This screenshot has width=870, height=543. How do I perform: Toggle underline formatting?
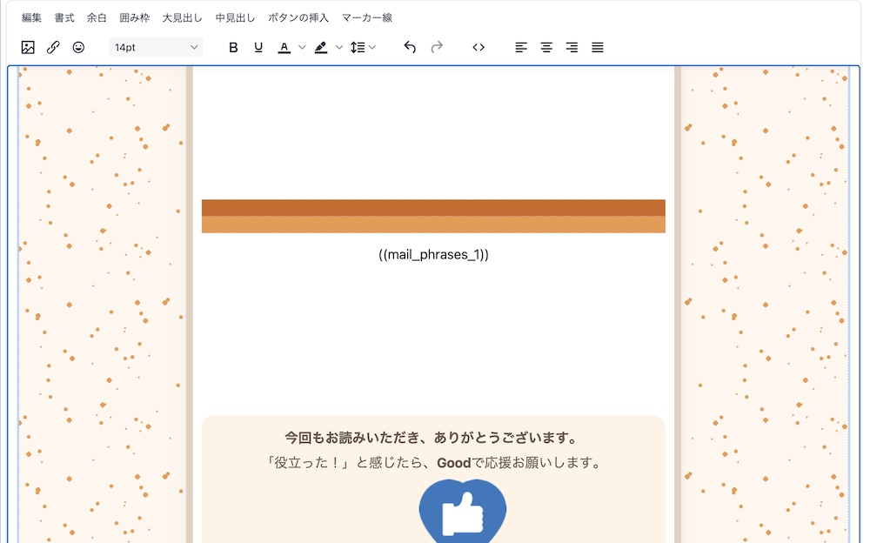258,48
